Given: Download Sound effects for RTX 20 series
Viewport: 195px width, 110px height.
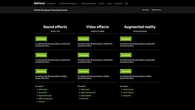Looking at the screenshot, I should 41,71.
